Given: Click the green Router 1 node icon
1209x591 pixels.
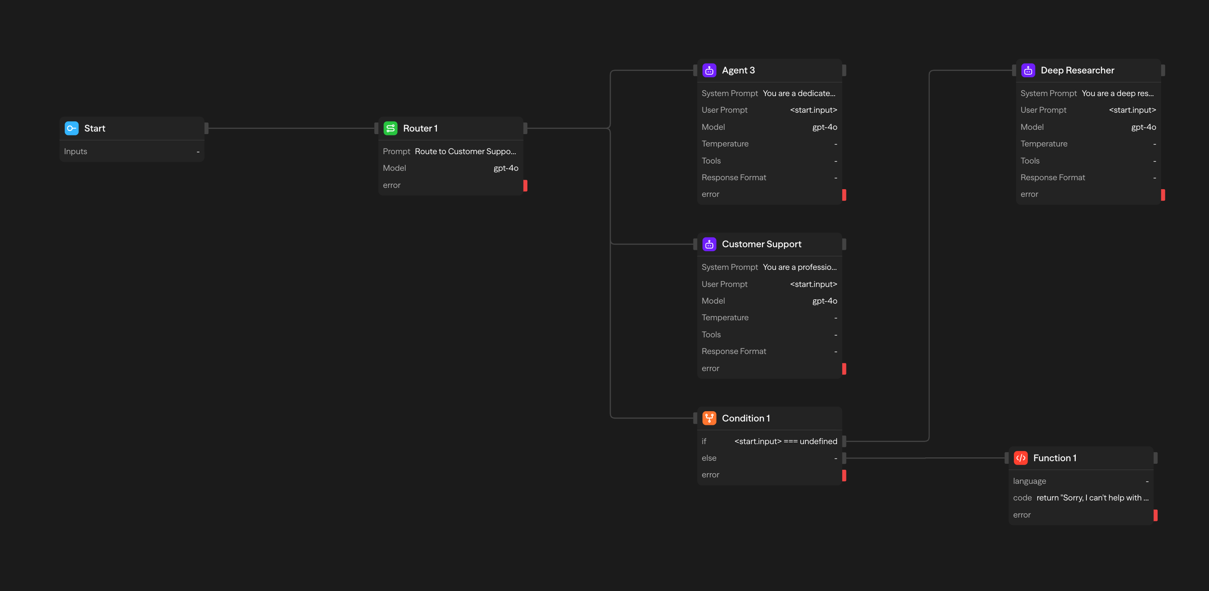Looking at the screenshot, I should [x=390, y=128].
